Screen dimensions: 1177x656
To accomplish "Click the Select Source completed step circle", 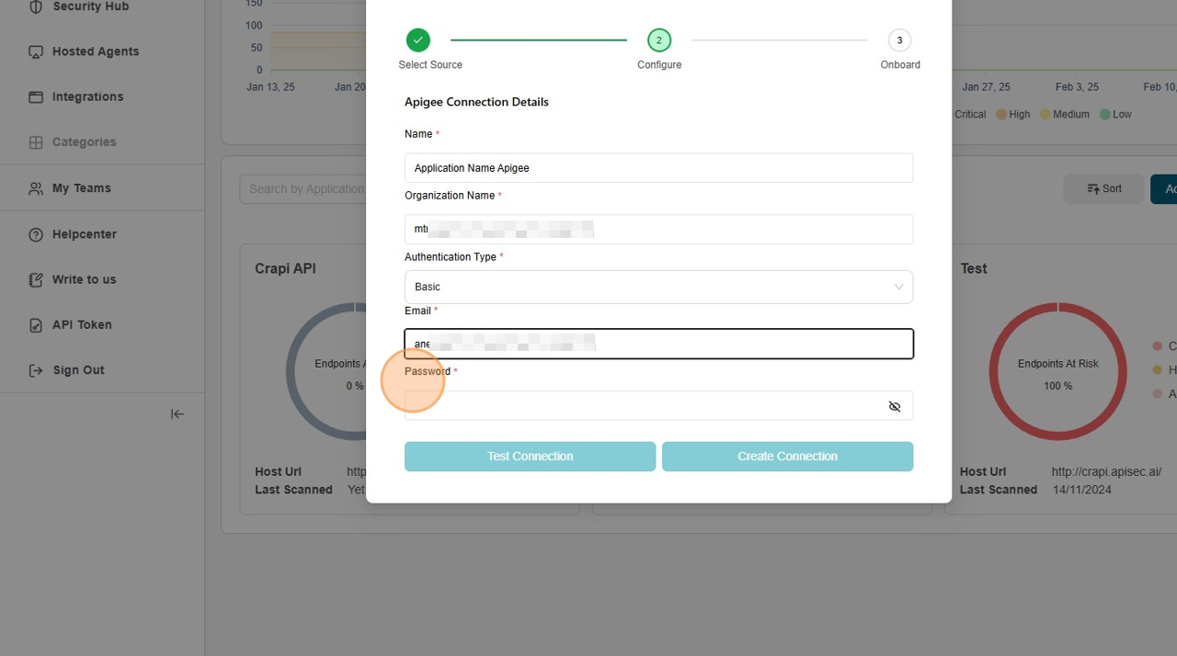I will tap(418, 40).
